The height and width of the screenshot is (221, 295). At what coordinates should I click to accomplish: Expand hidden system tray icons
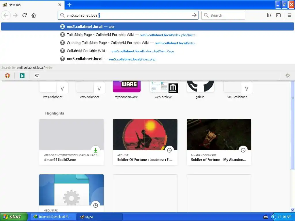(273, 217)
